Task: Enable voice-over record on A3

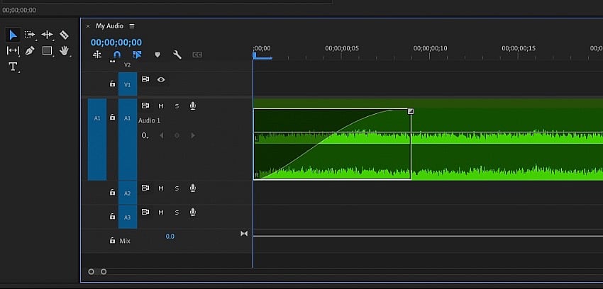Action: point(193,212)
